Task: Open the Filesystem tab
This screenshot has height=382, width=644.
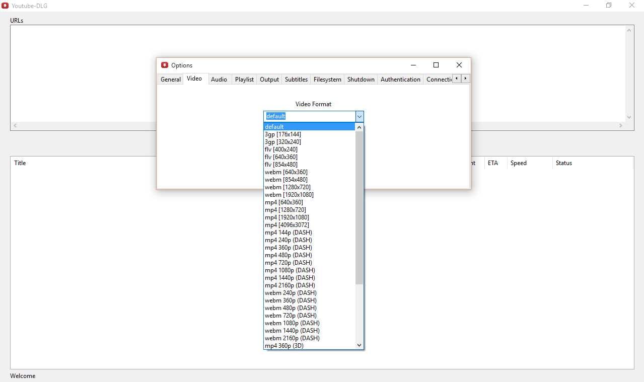Action: (x=327, y=79)
